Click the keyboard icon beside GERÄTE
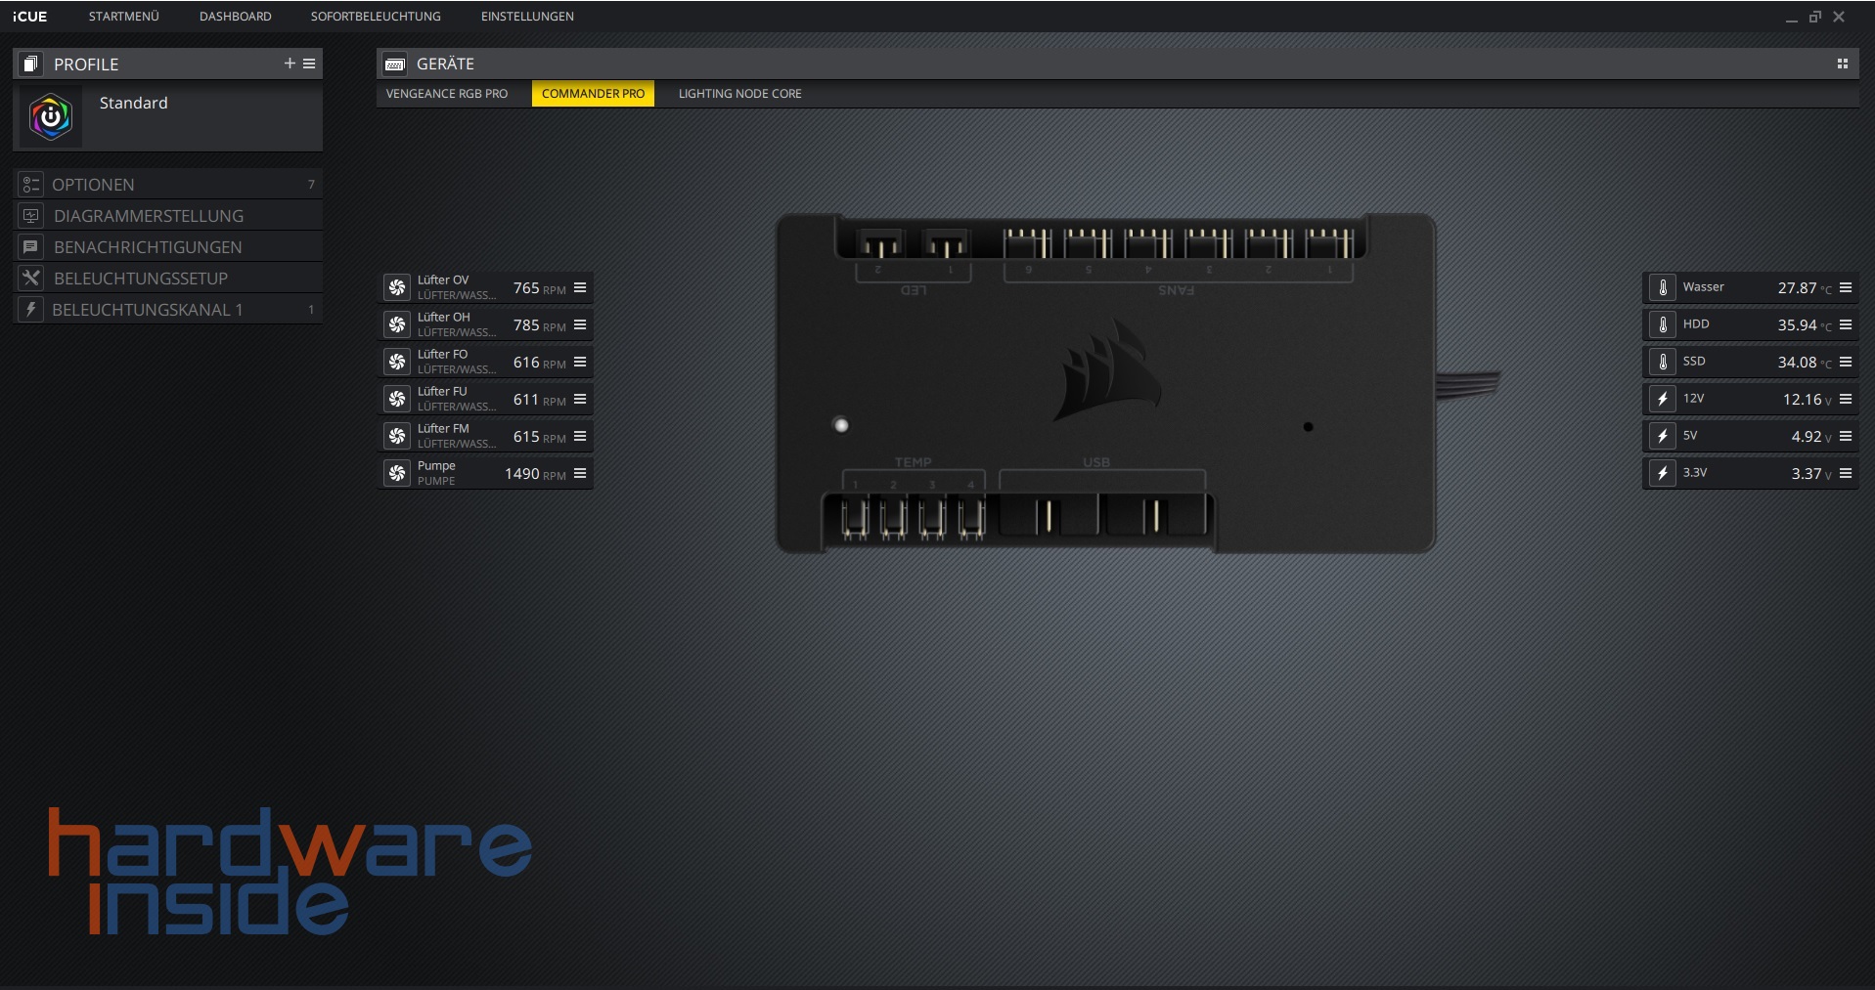This screenshot has width=1875, height=990. pos(395,64)
